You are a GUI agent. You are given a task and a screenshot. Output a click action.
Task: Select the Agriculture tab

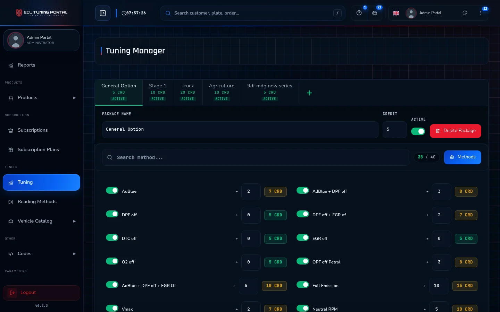(x=222, y=93)
